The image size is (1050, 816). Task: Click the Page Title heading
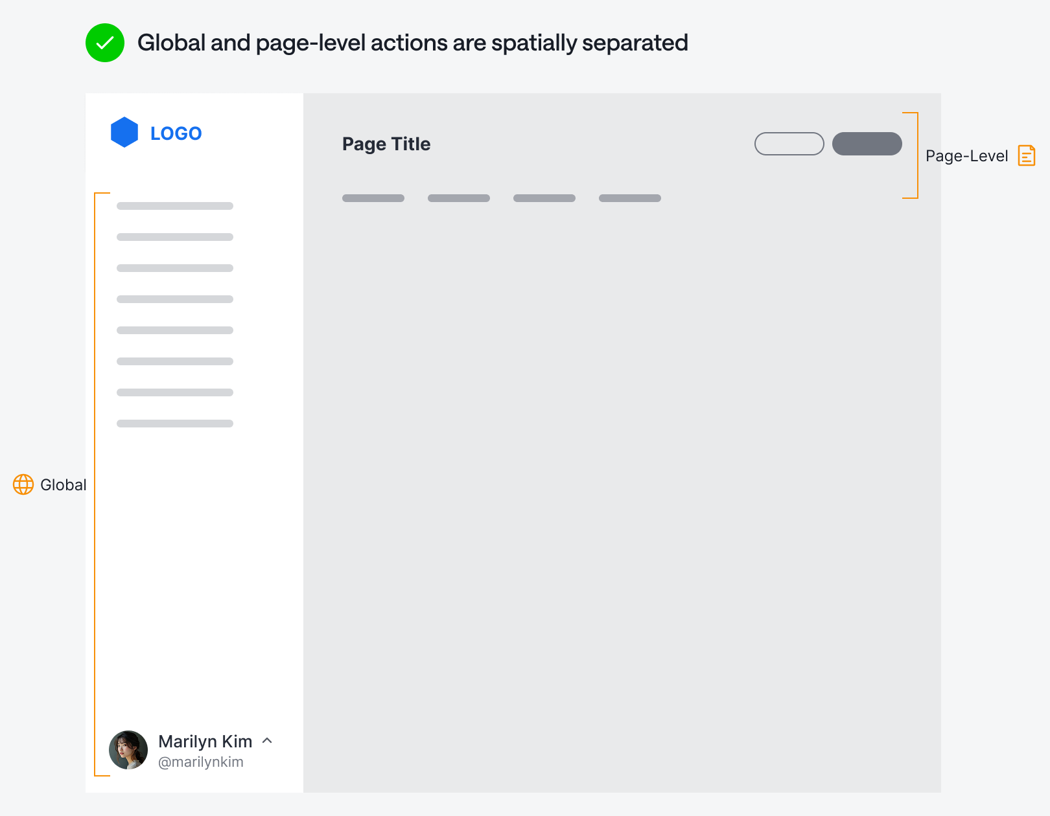[x=386, y=144]
